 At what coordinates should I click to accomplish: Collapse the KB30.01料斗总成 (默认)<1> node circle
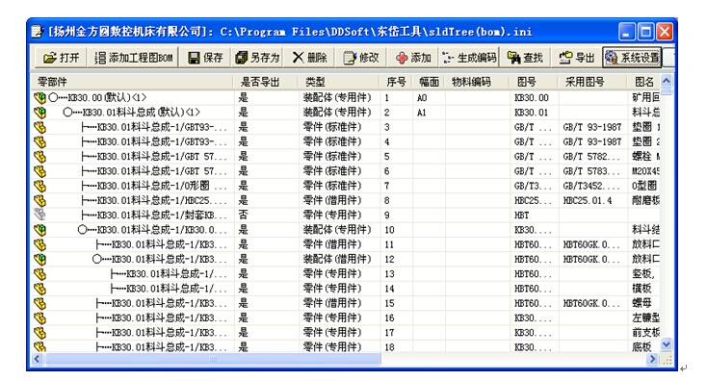(67, 113)
